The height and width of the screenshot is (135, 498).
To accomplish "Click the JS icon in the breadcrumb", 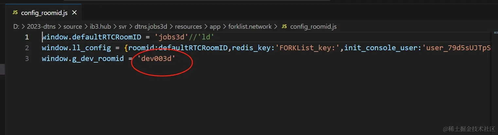I will pyautogui.click(x=284, y=26).
